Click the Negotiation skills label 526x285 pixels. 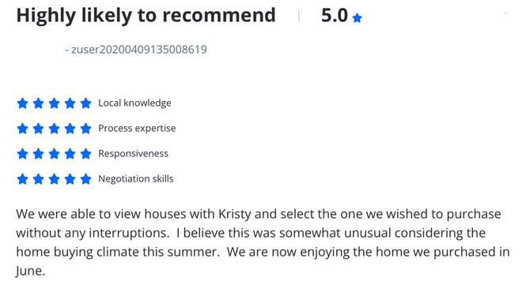[136, 179]
